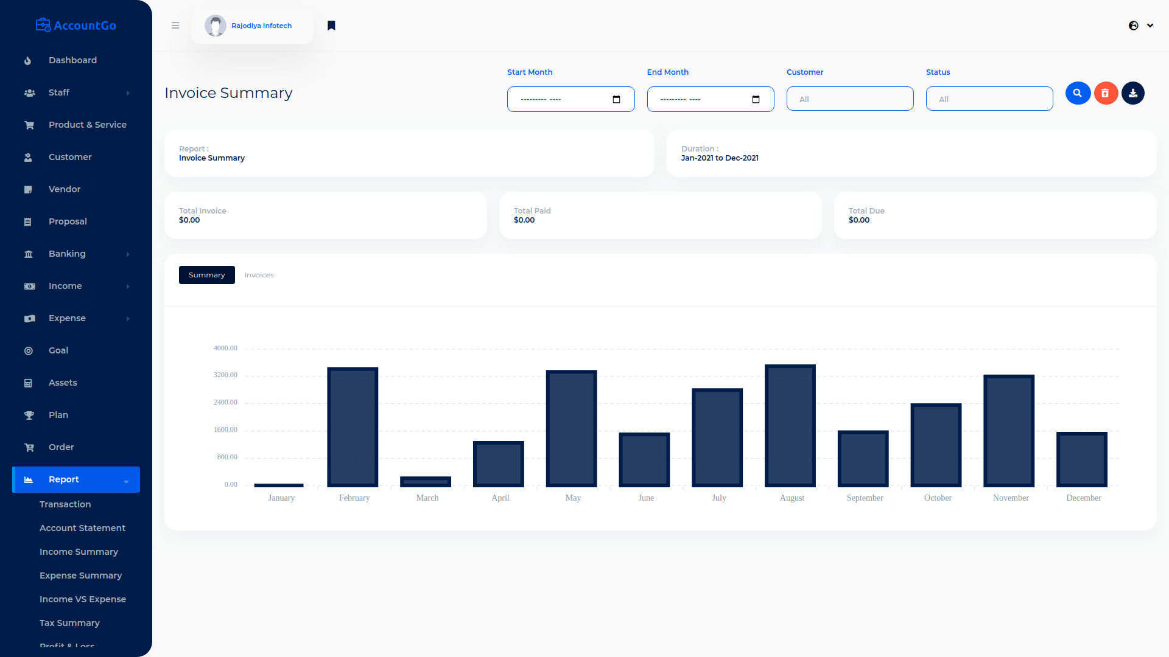Click the bookmark icon in header

331,26
